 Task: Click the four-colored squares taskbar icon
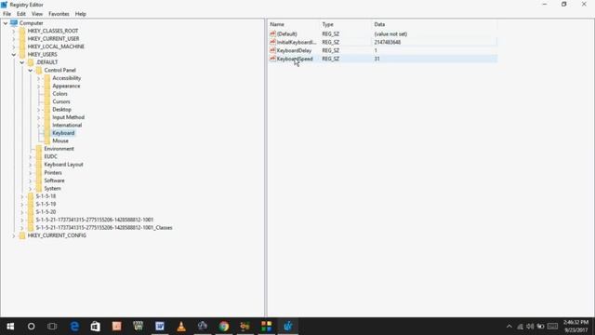(x=267, y=327)
